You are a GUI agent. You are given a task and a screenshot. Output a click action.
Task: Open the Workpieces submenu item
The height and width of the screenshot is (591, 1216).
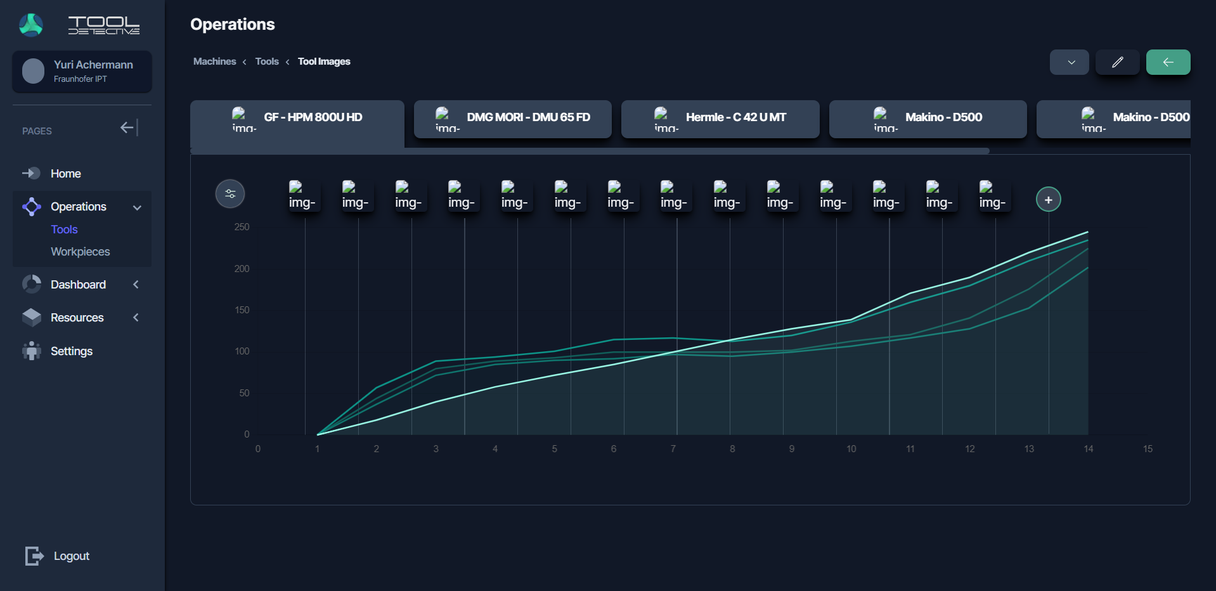81,252
